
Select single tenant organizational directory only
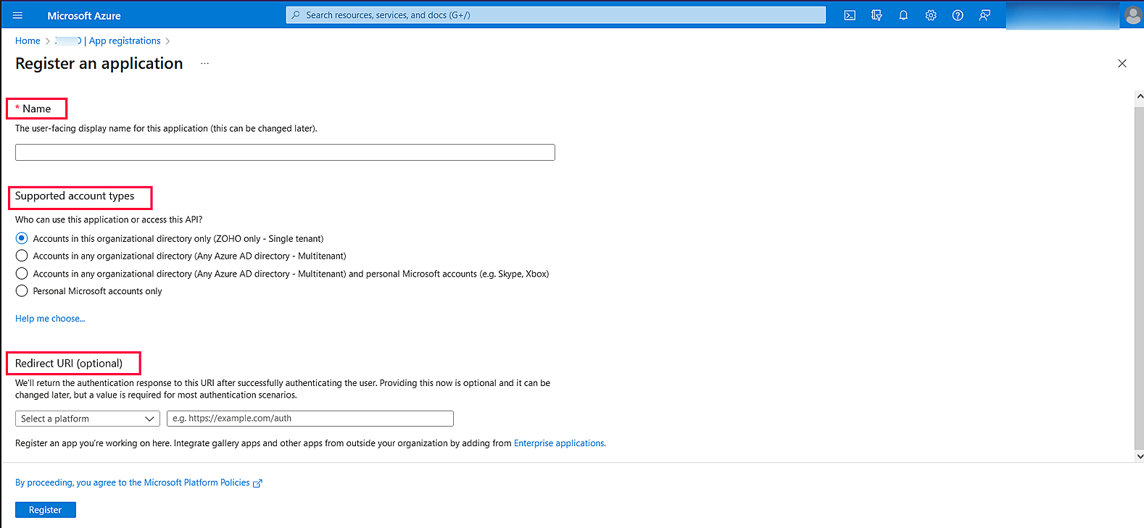22,238
